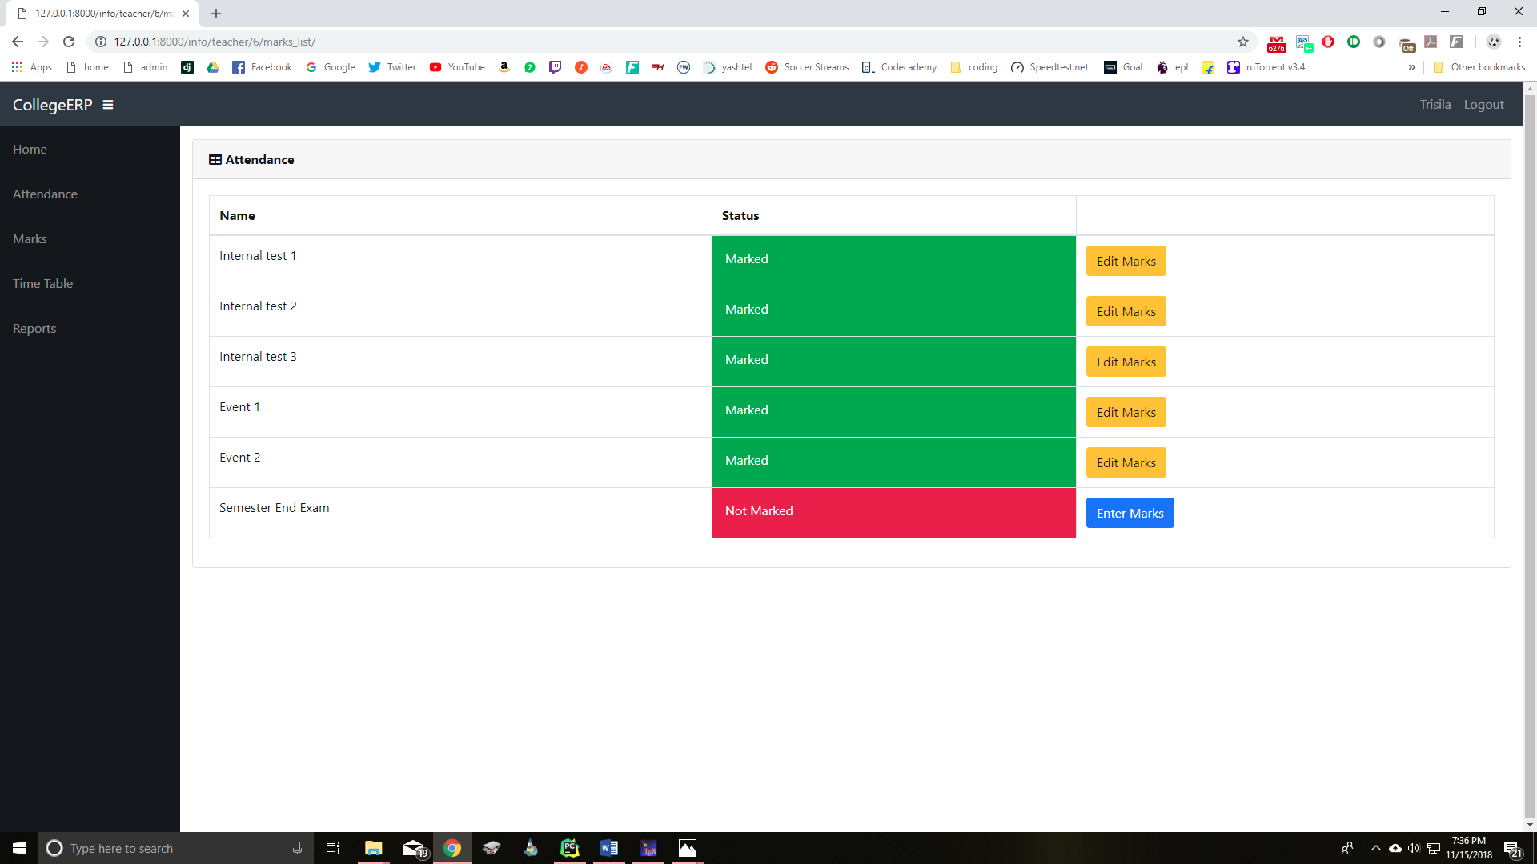1537x864 pixels.
Task: Go to Time Table in sidebar
Action: click(42, 284)
